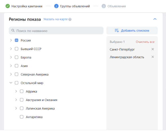Click the step 2 circle icon
Screen dimensions: 166x132
pos(56,6)
